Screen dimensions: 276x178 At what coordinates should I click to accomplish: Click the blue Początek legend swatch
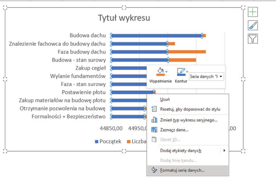click(x=96, y=142)
